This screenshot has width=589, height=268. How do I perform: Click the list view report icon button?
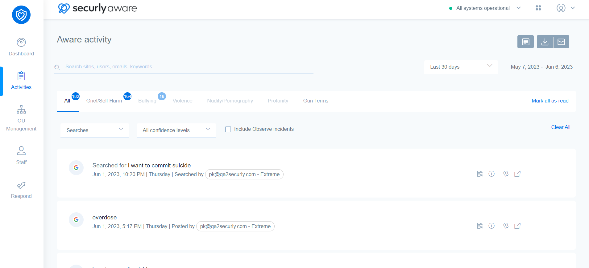point(525,42)
